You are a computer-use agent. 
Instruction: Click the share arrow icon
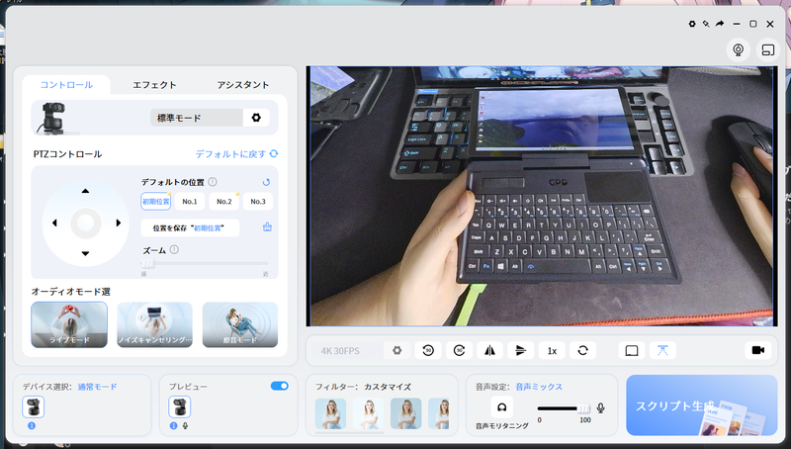(x=720, y=24)
